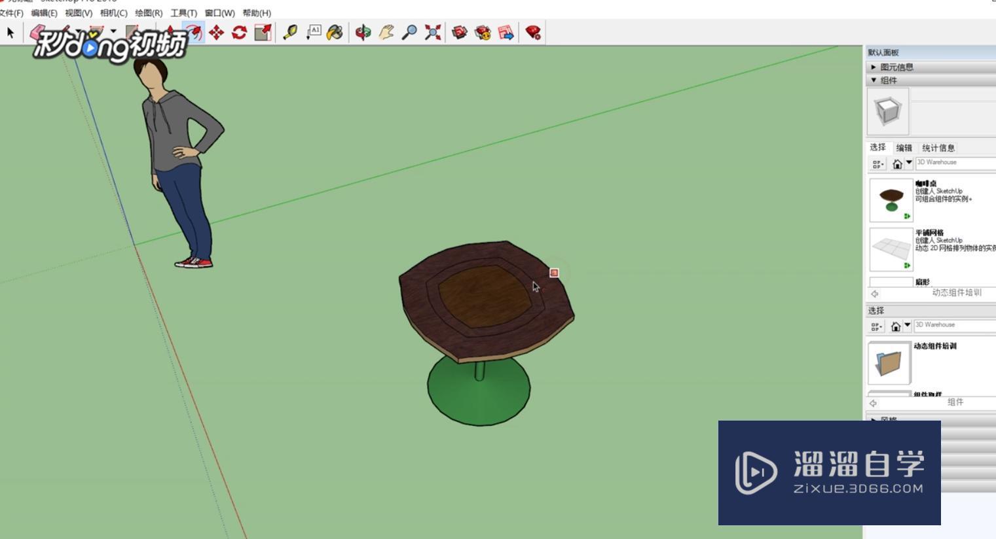Click the 默认面板 tray title

pos(883,52)
